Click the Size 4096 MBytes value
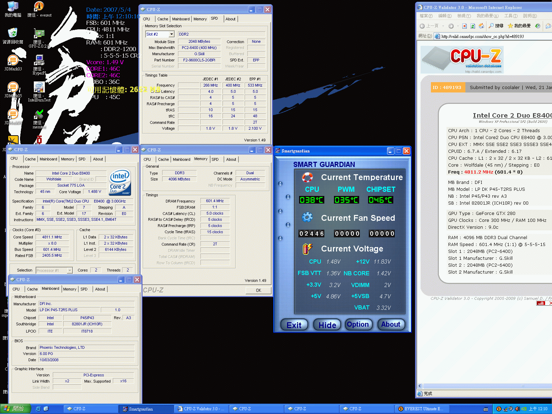Viewport: 552px width, 414px height. 179,179
